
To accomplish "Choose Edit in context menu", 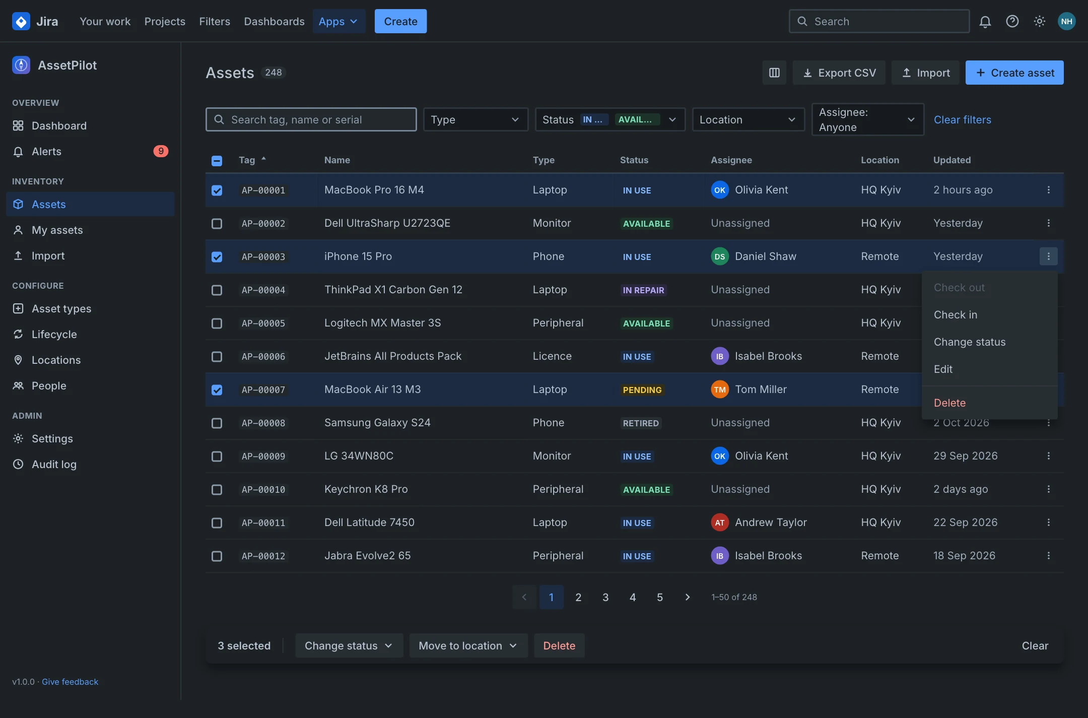I will click(x=990, y=369).
